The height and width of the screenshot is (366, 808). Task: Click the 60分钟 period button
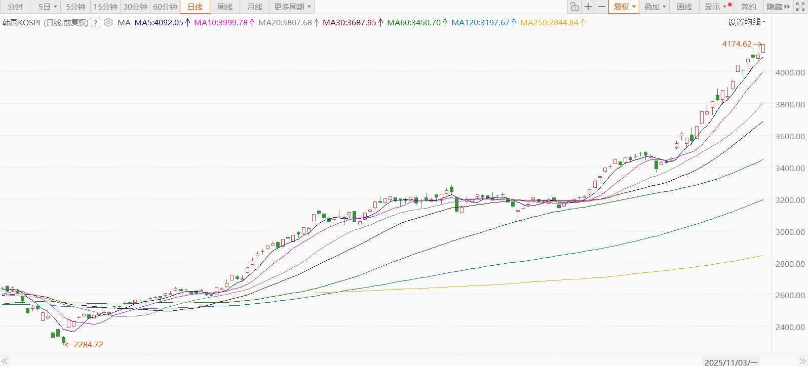(x=165, y=7)
